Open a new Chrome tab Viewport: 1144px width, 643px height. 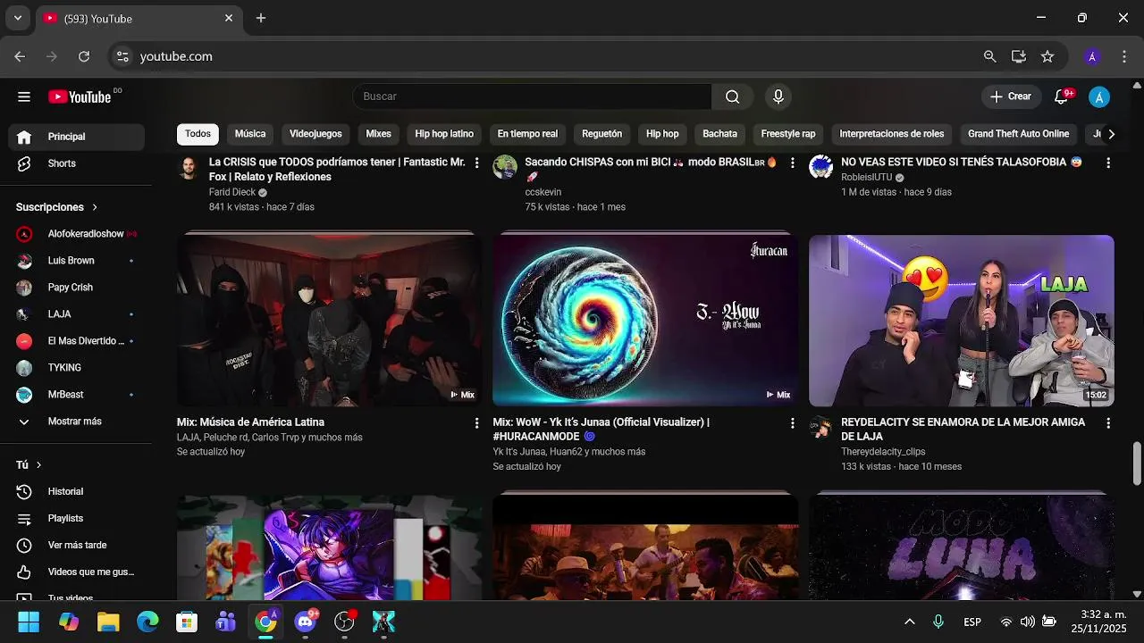(x=261, y=18)
